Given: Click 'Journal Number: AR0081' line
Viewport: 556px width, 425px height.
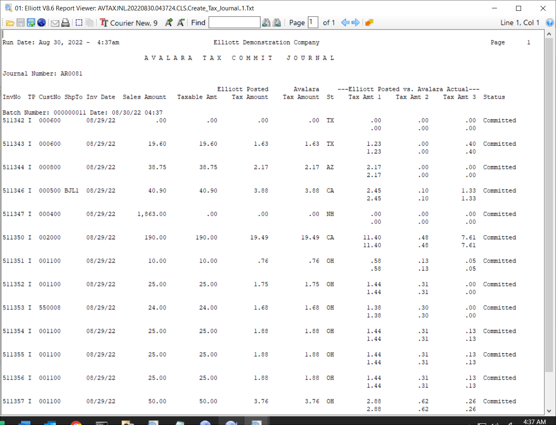Looking at the screenshot, I should tap(42, 74).
